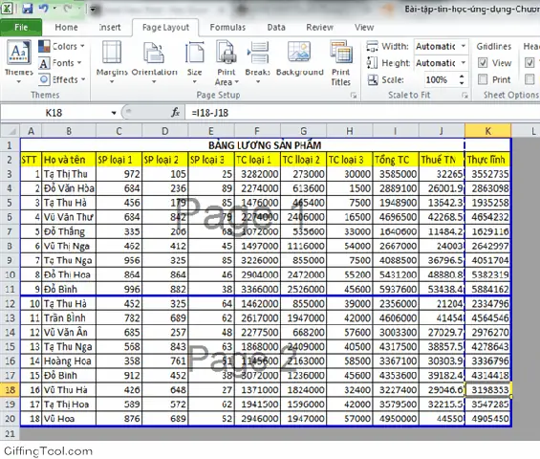Click the sheet Background button

[x=299, y=58]
